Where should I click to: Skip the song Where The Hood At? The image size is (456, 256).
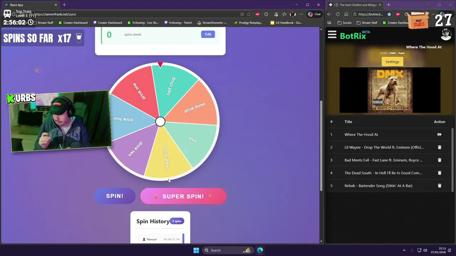tap(439, 134)
